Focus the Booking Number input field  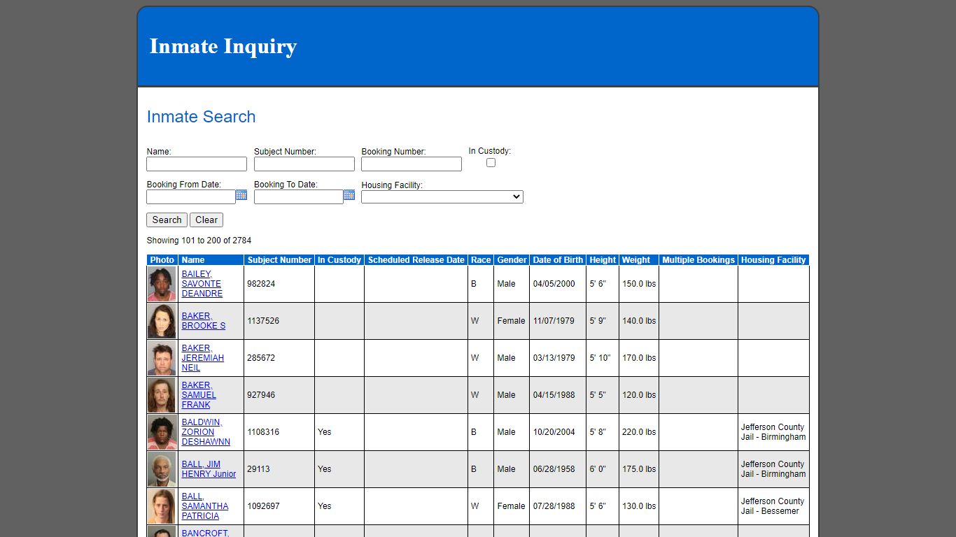[412, 164]
